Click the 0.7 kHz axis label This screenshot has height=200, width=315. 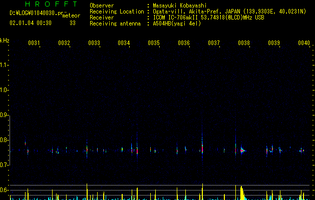(x=4, y=165)
